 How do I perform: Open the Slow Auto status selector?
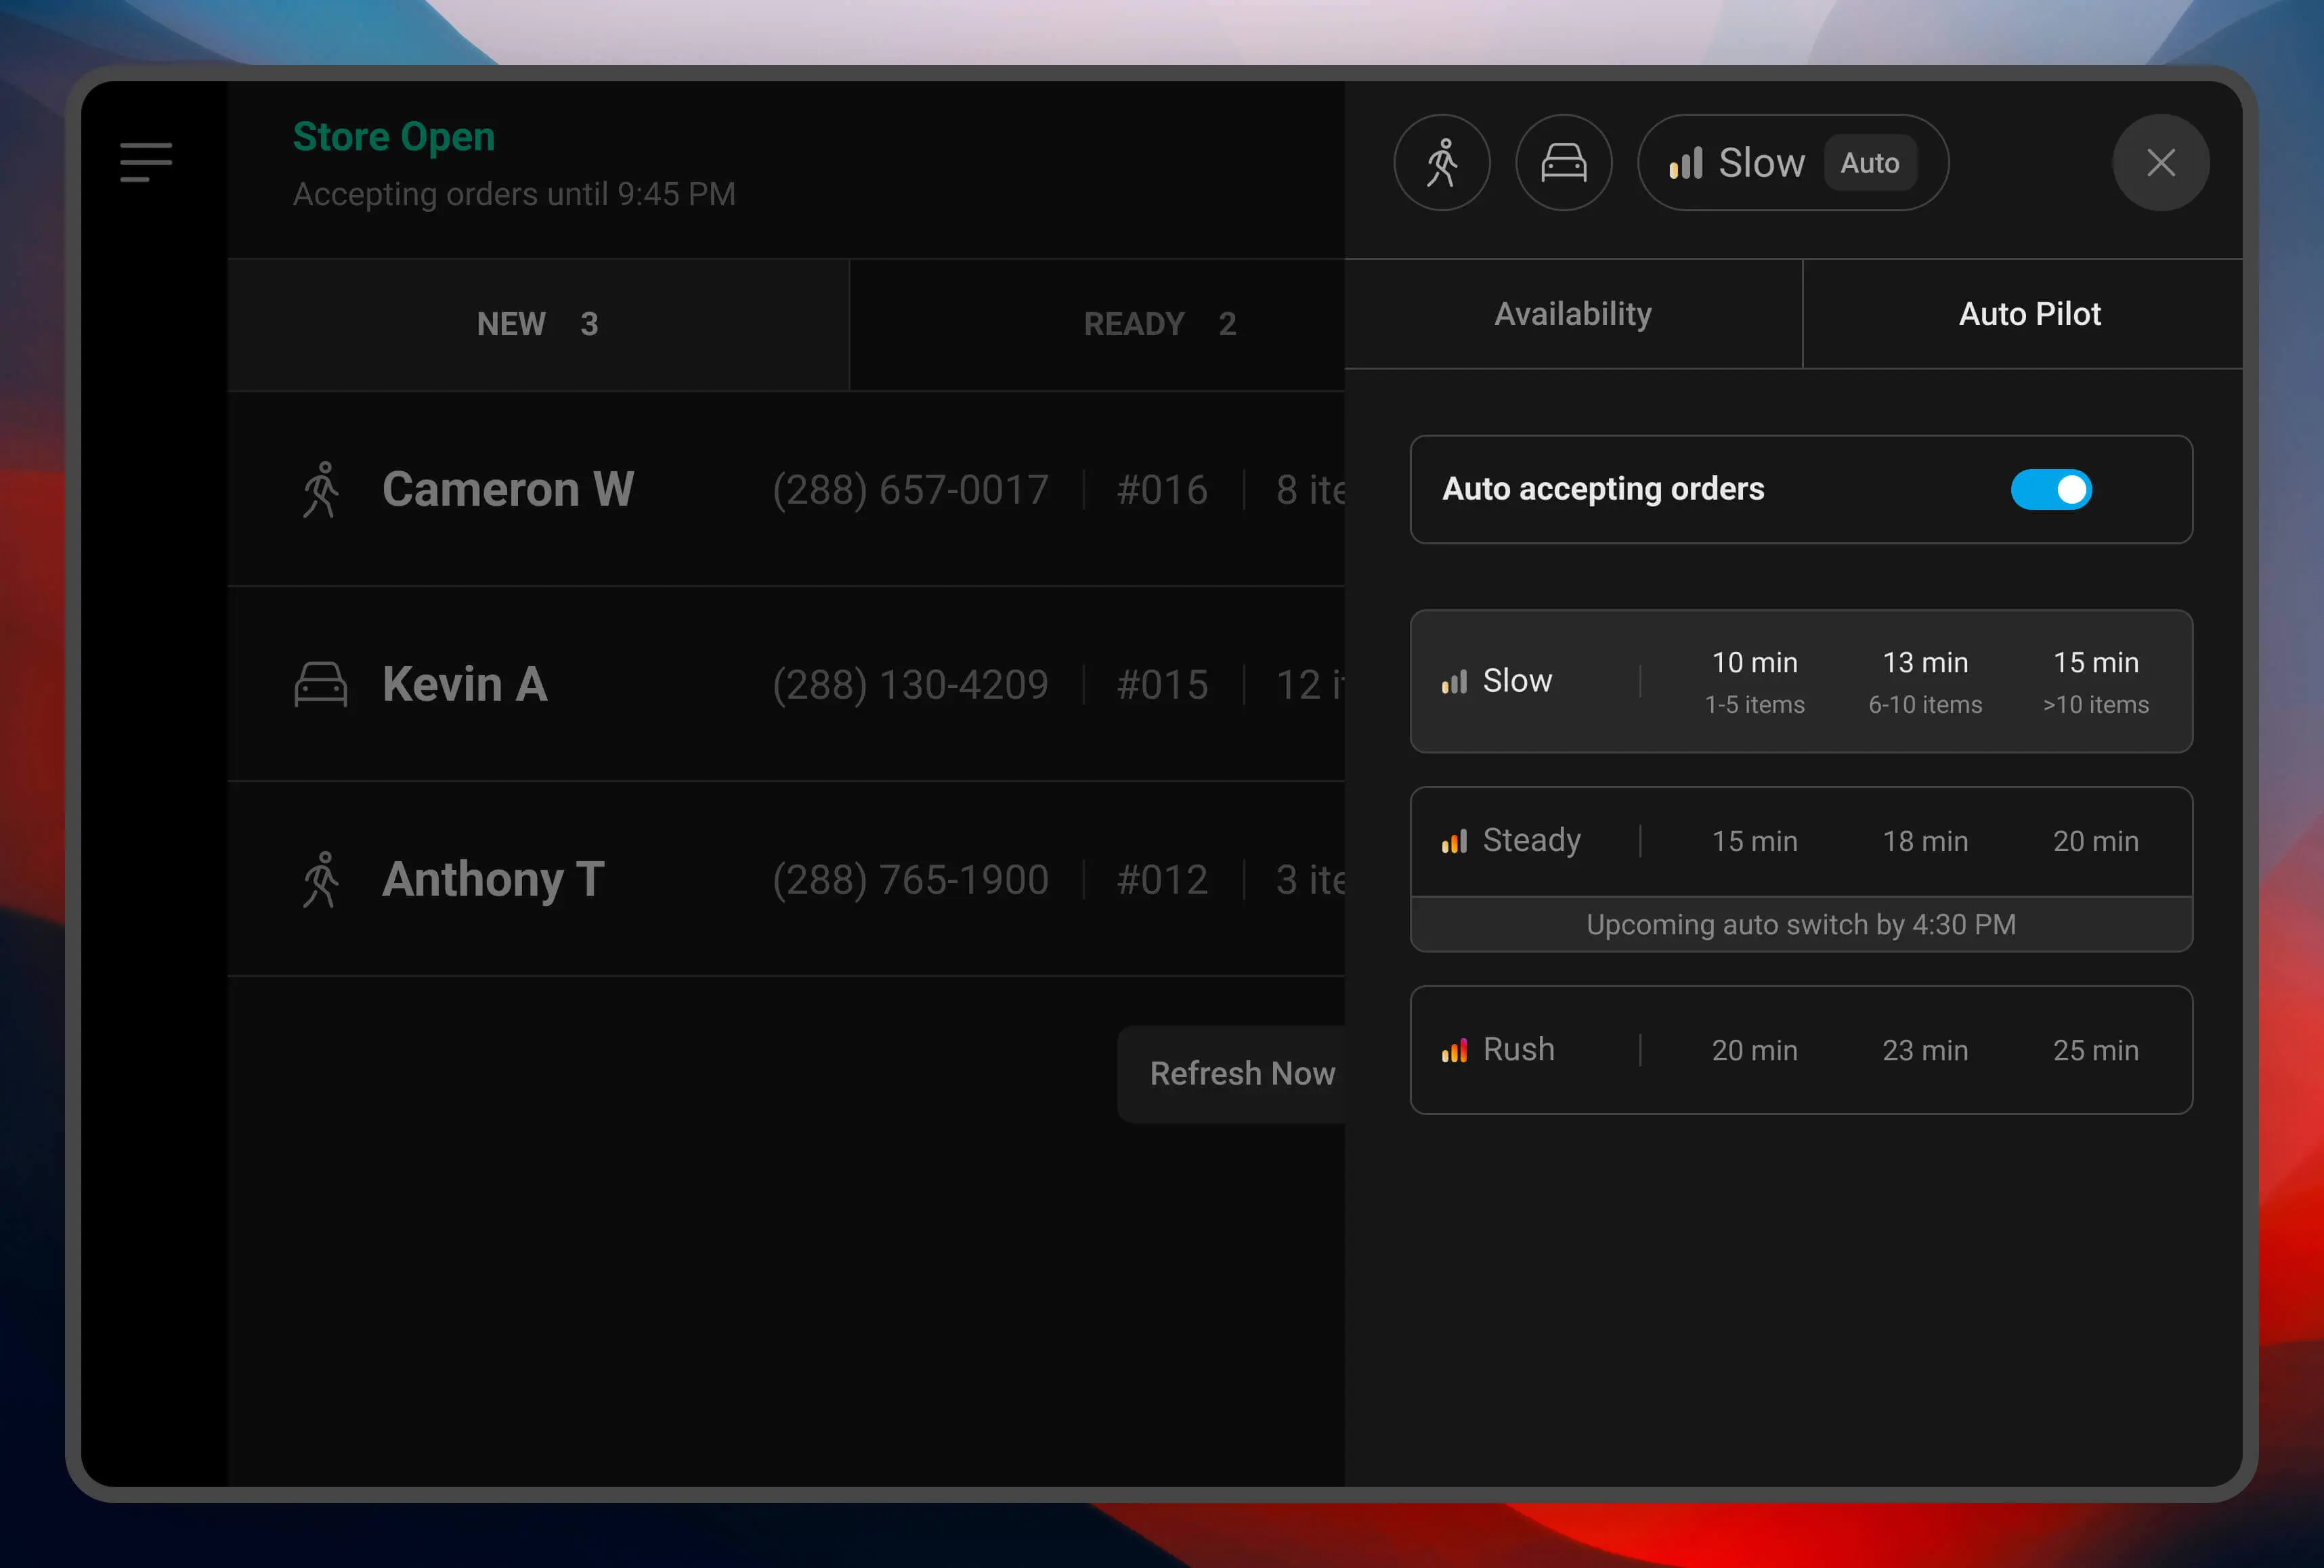tap(1793, 162)
